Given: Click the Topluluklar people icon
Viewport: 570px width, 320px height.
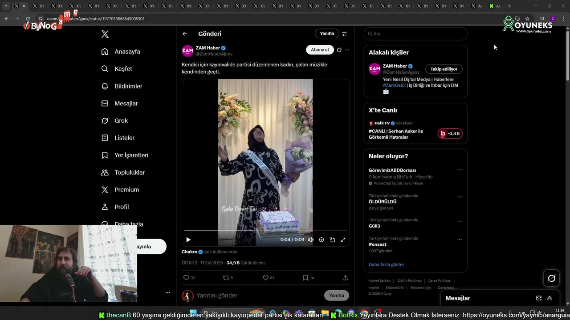Looking at the screenshot, I should [105, 172].
